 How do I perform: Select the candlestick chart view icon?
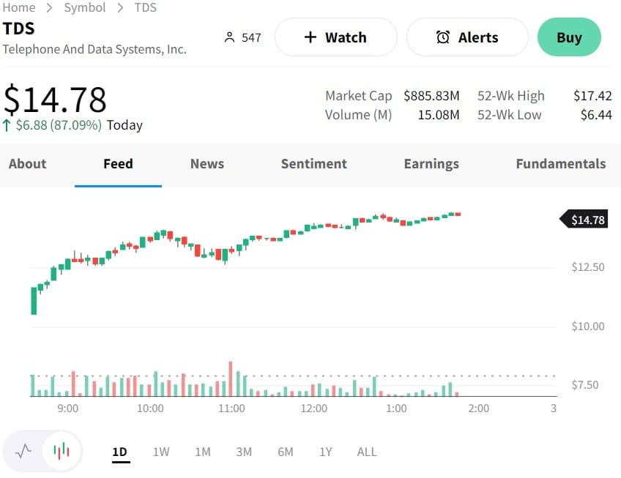62,451
